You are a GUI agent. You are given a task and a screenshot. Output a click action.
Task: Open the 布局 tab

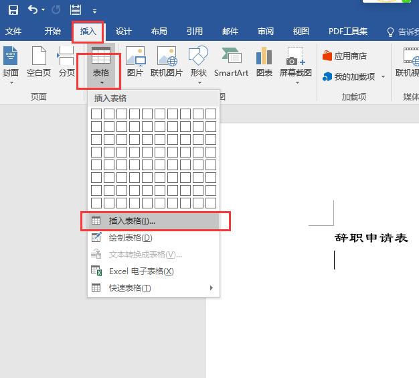click(x=159, y=31)
